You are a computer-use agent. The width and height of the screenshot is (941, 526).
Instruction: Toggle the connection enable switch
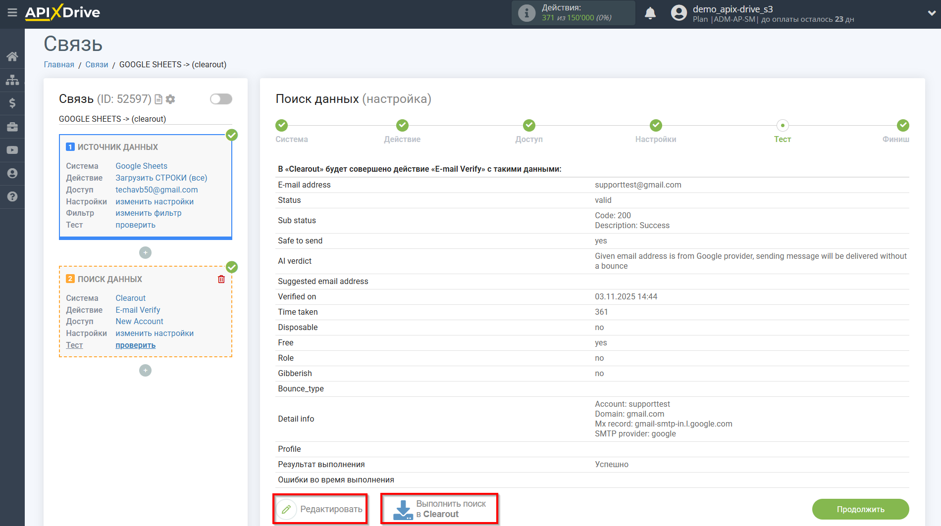click(221, 99)
